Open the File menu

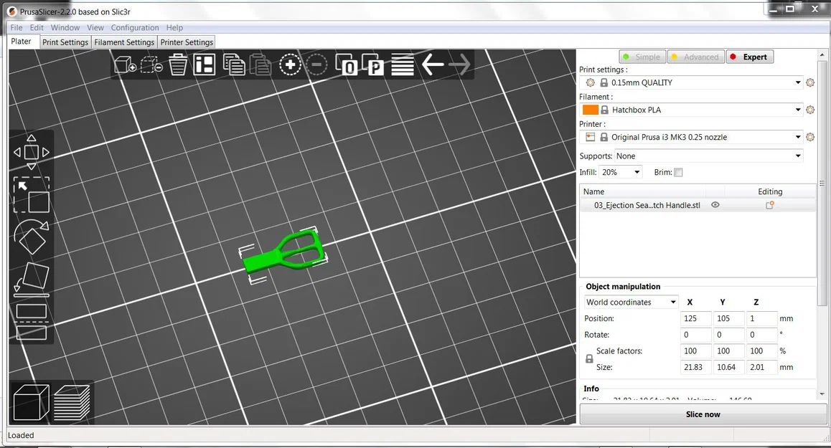pos(17,27)
